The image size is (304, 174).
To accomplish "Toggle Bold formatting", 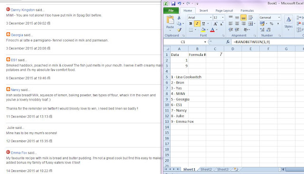I will coord(191,24).
